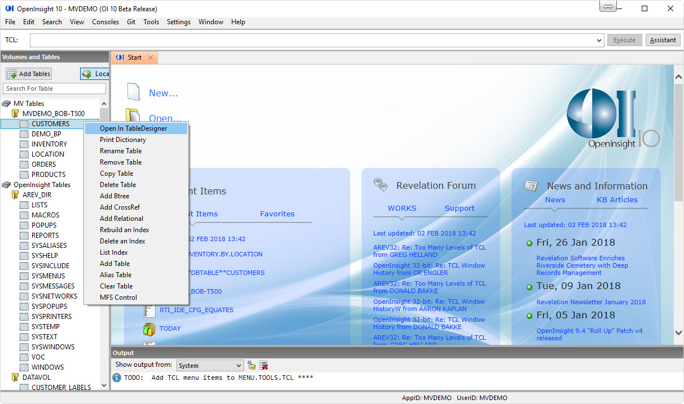684x404 pixels.
Task: Open the TCL command history dropdown
Action: 599,41
